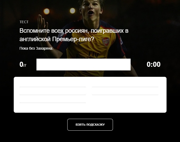Select the second empty answer slot in right column

(125, 91)
